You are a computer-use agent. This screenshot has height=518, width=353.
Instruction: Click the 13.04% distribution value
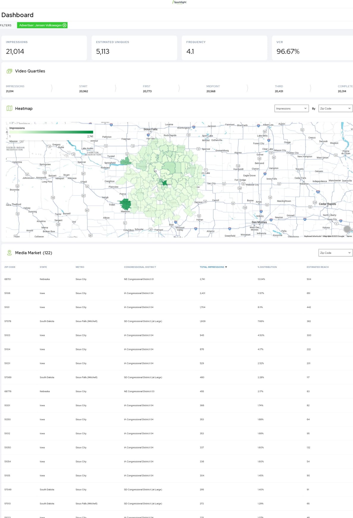(261, 279)
